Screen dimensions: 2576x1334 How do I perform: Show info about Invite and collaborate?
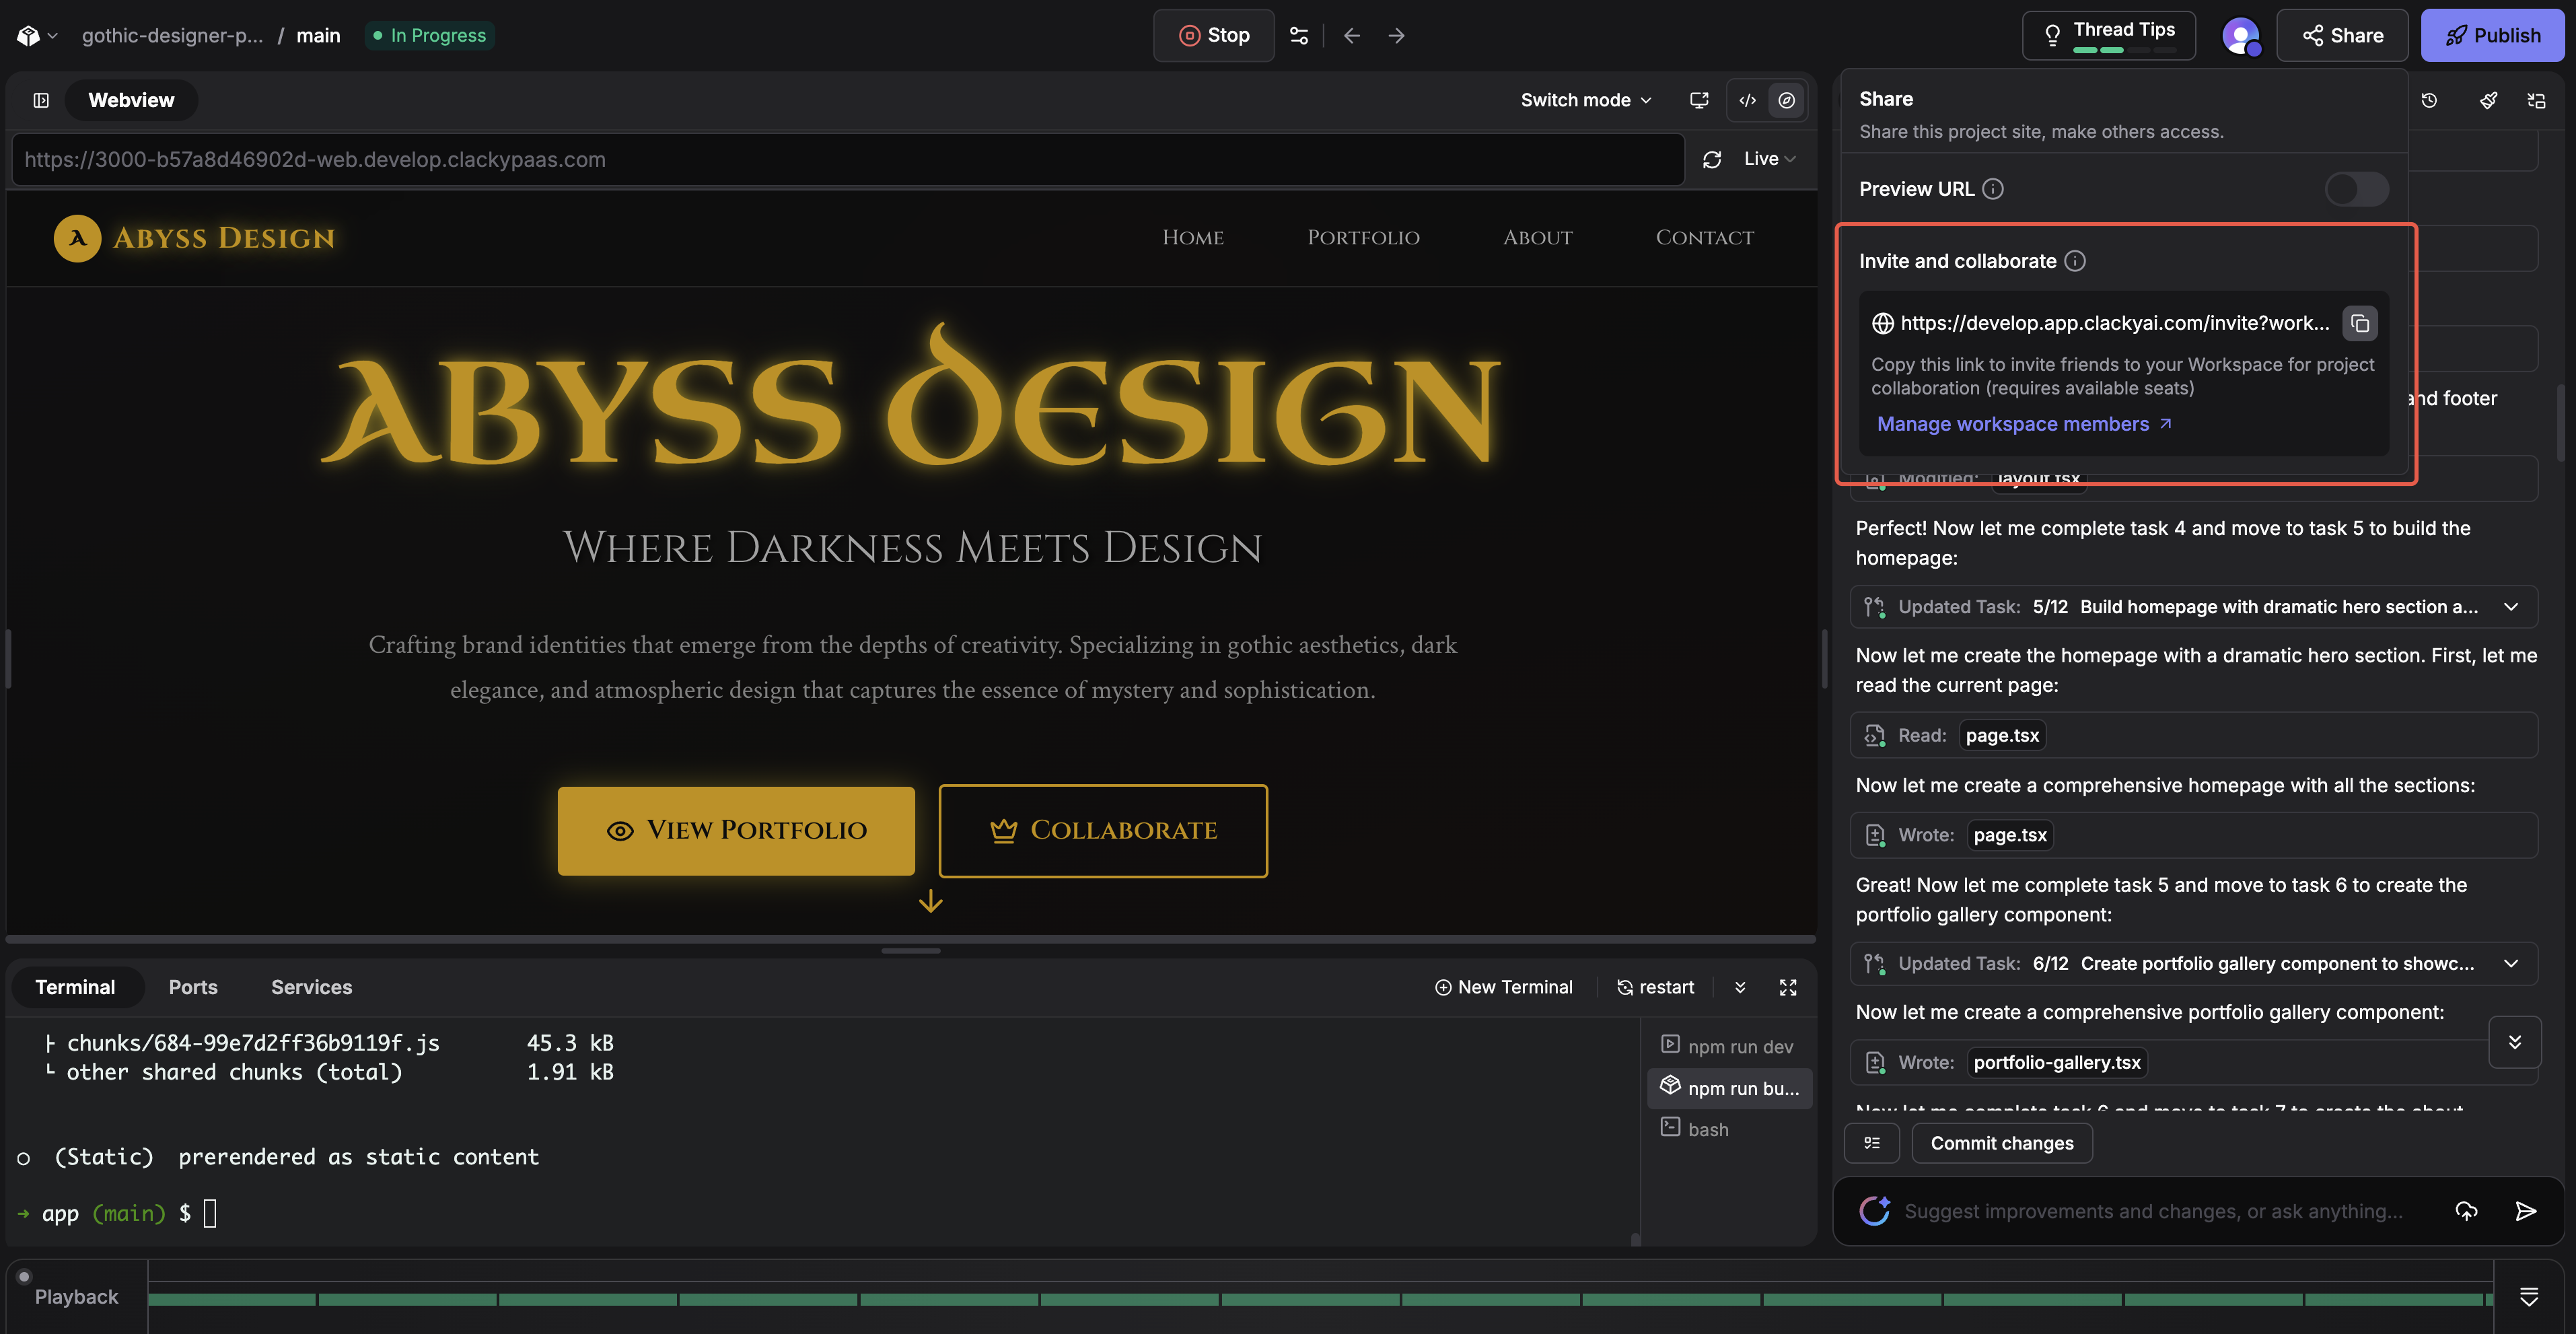(x=2075, y=261)
